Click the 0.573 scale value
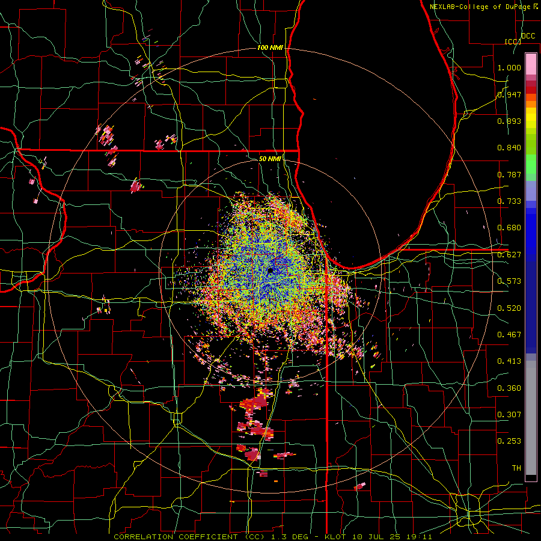541x541 pixels. point(509,281)
